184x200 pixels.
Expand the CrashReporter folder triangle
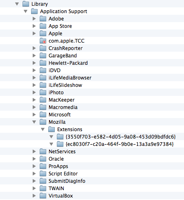(34, 48)
